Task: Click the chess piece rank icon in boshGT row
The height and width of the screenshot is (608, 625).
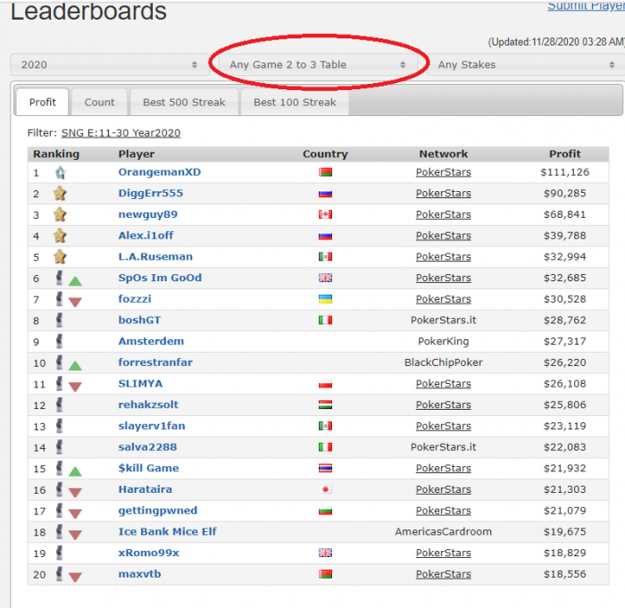Action: tap(60, 321)
